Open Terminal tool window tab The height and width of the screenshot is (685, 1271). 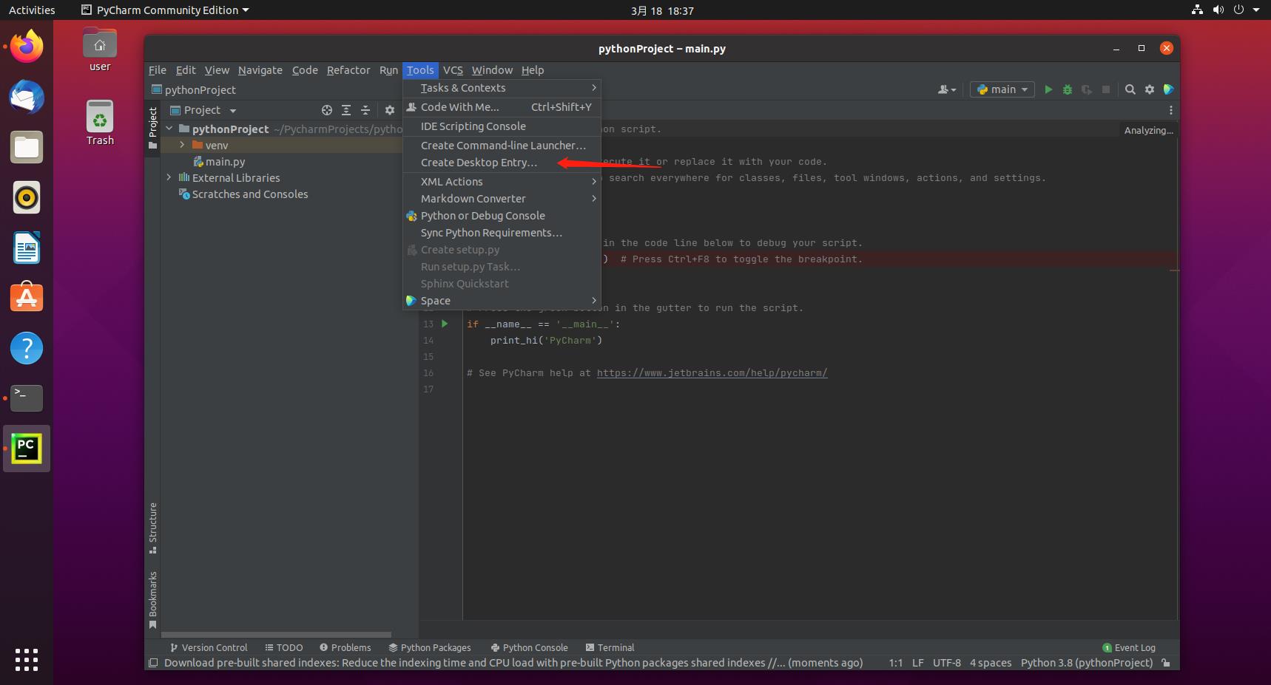pyautogui.click(x=610, y=647)
